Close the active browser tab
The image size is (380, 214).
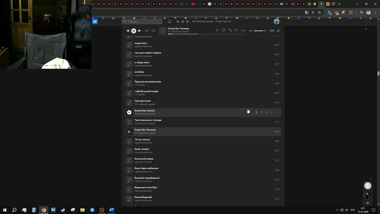pyautogui.click(x=321, y=4)
